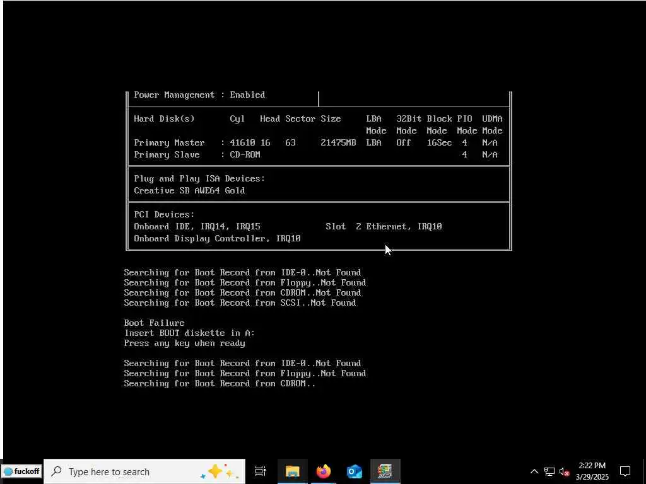
Task: Click the Block Mode column header
Action: click(439, 124)
